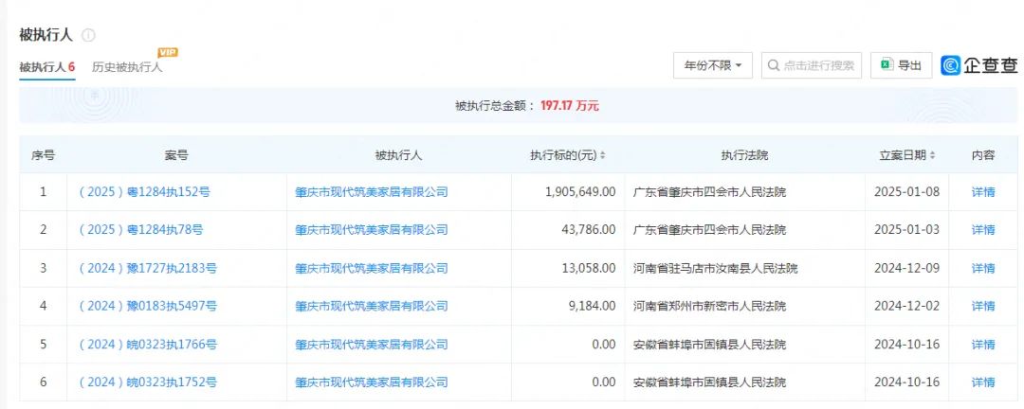
Task: Type in the 点击进行搜索 search field
Action: coord(819,65)
